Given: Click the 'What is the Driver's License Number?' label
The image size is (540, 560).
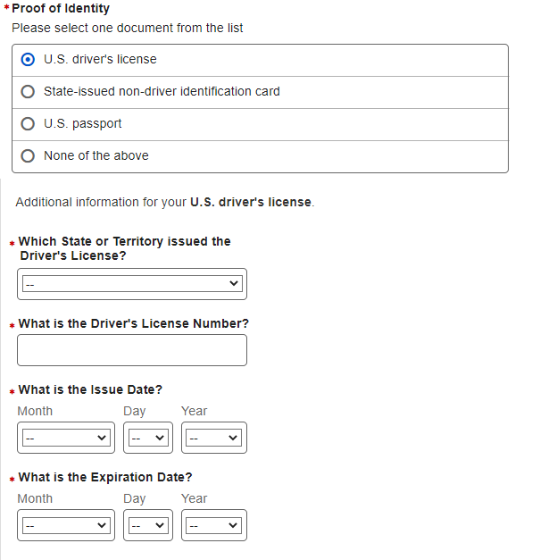Looking at the screenshot, I should tap(134, 323).
